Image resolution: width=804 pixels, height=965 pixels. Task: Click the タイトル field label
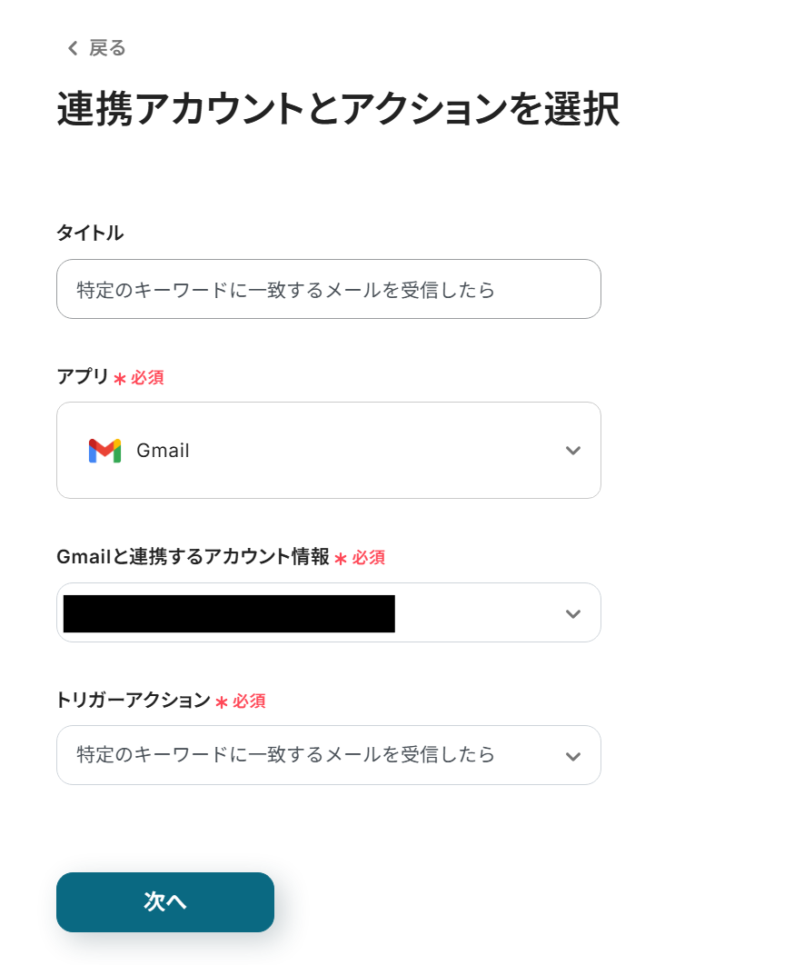(90, 234)
